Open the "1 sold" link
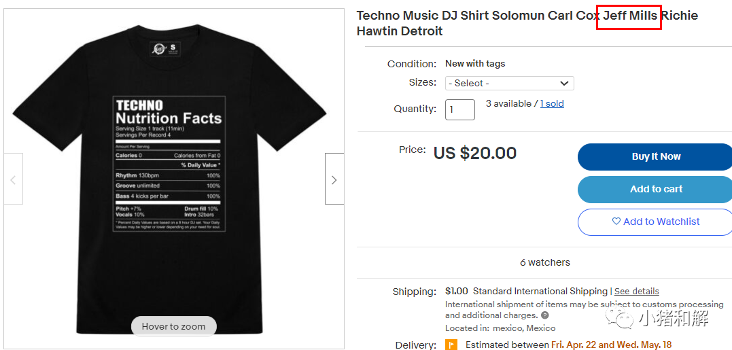The height and width of the screenshot is (350, 732). [552, 104]
